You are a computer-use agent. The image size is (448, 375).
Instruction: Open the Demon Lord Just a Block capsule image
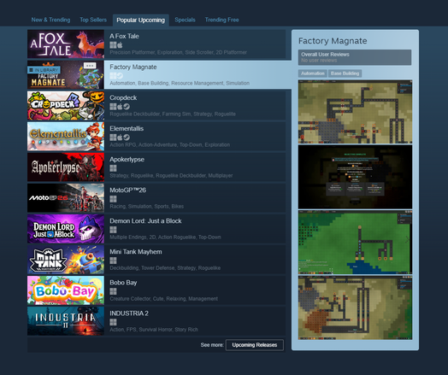coord(66,229)
